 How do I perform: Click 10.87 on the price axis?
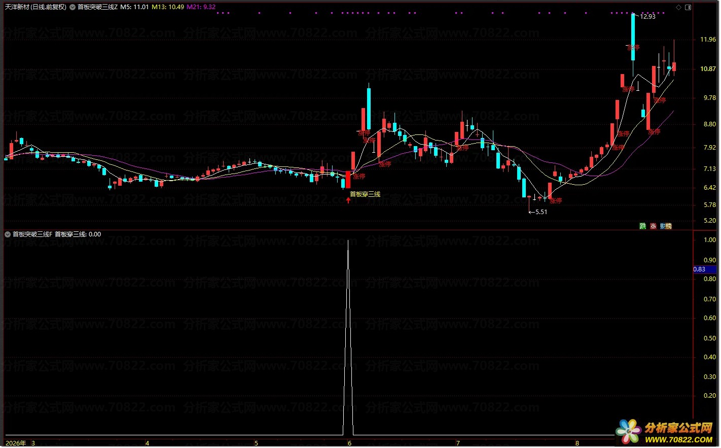[x=708, y=69]
